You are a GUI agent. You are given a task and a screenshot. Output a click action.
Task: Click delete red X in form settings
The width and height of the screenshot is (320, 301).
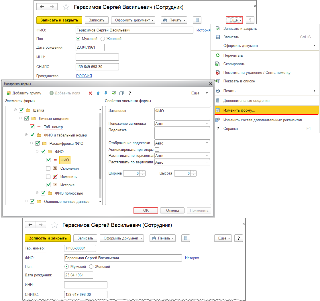pyautogui.click(x=91, y=93)
